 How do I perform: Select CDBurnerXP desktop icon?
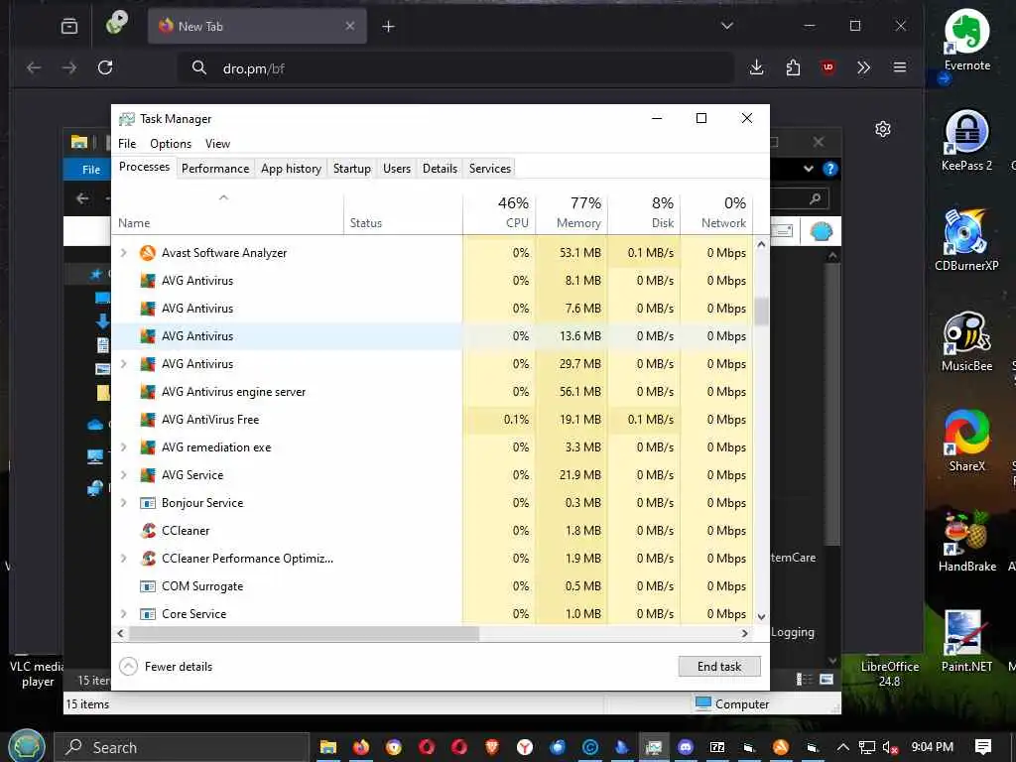(966, 240)
